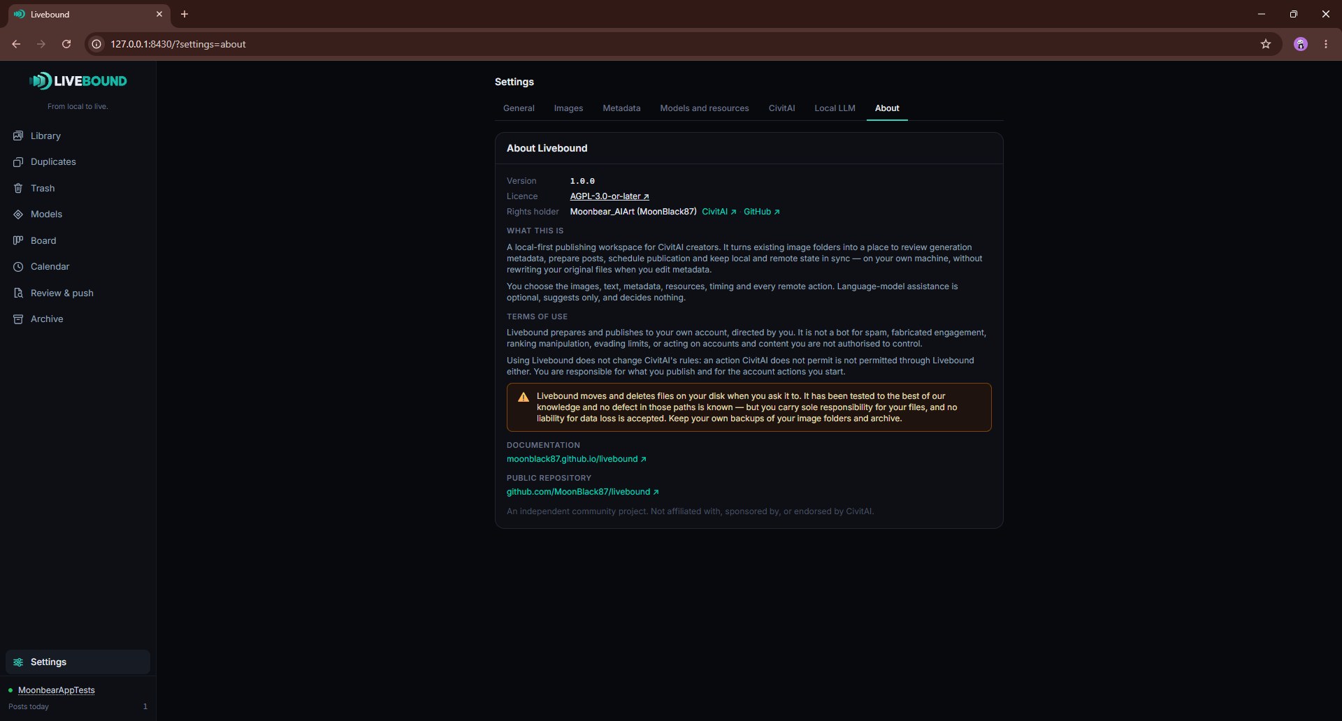Switch to the General settings tab

519,108
